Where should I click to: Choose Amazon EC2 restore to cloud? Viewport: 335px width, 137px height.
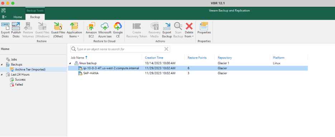91,30
